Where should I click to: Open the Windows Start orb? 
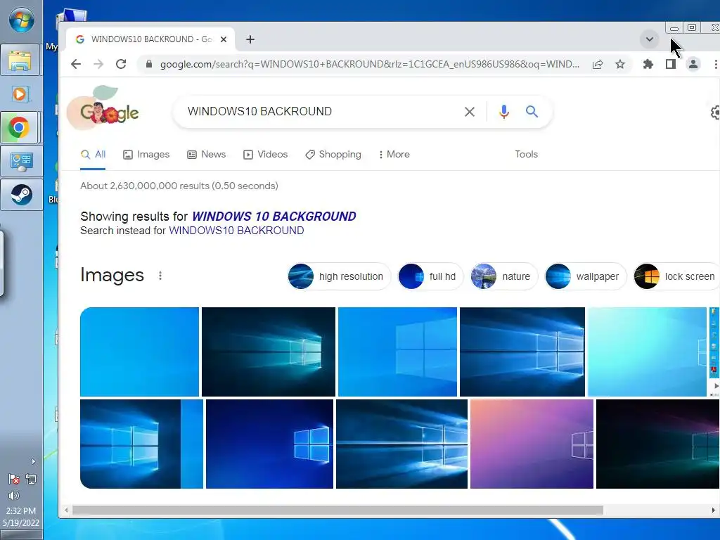22,20
